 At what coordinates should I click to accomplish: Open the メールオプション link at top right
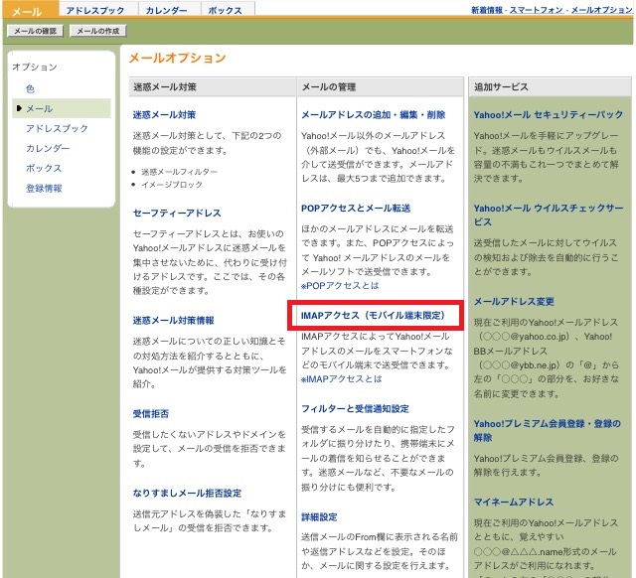tap(601, 10)
